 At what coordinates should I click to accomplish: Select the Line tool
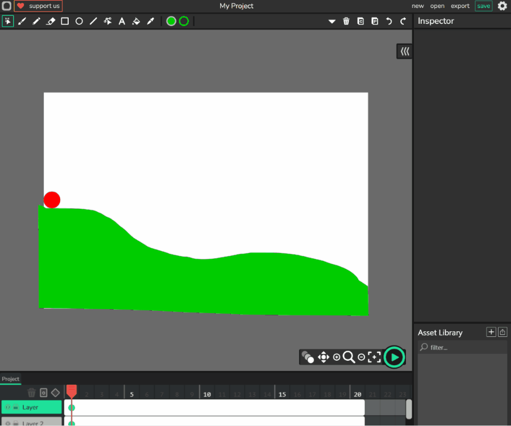click(93, 21)
